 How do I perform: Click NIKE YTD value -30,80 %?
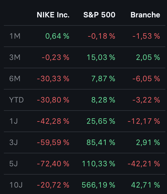(53, 100)
